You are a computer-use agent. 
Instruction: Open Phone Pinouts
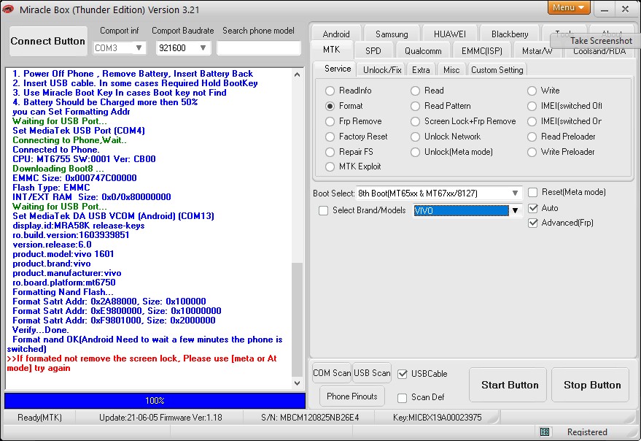coord(352,396)
